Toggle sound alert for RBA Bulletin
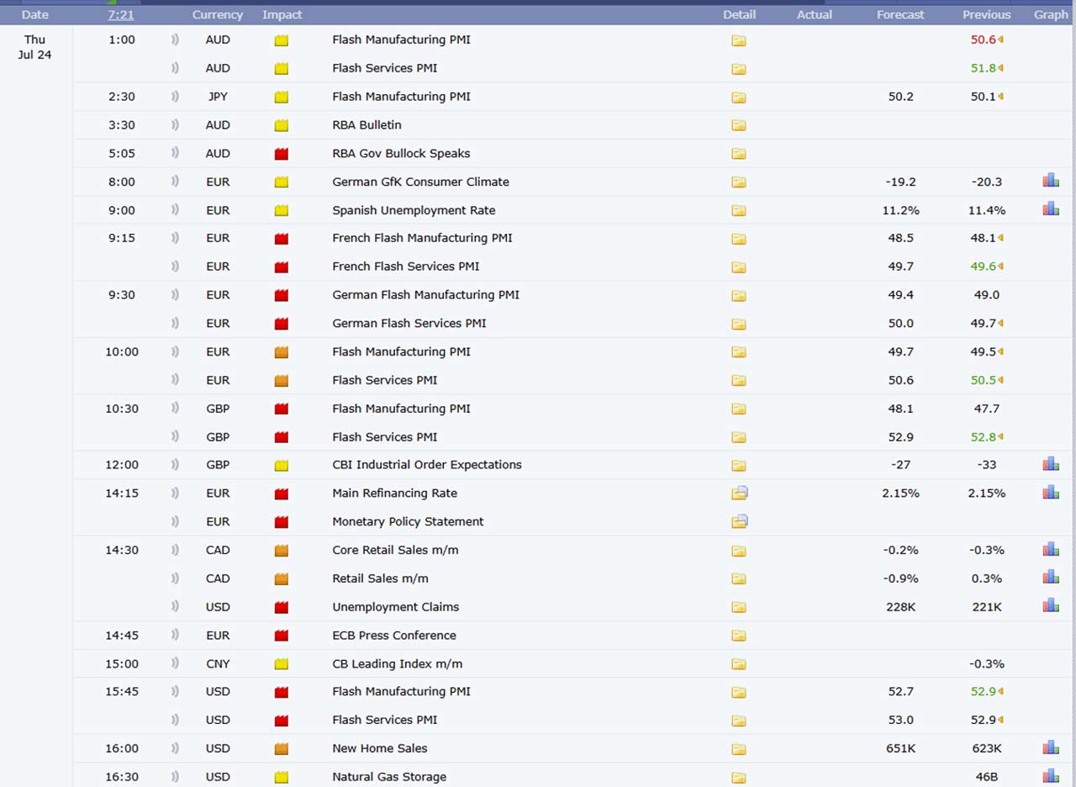 [176, 125]
